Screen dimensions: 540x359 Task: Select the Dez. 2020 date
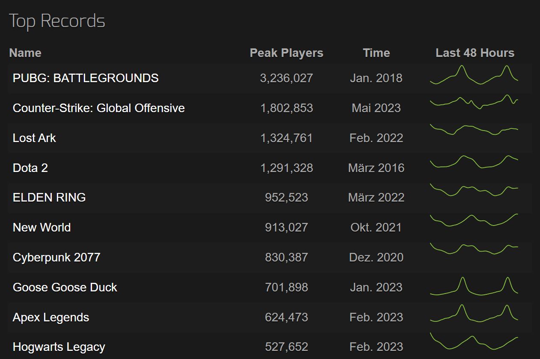click(x=376, y=257)
